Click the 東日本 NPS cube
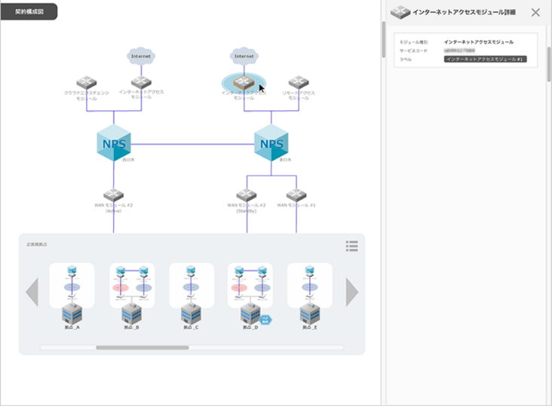Screen dimensions: 552x406 point(271,143)
